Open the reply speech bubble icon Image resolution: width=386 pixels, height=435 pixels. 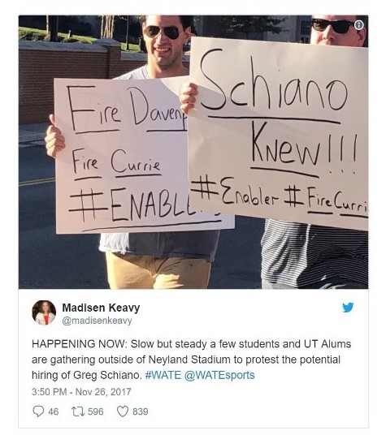tap(38, 411)
